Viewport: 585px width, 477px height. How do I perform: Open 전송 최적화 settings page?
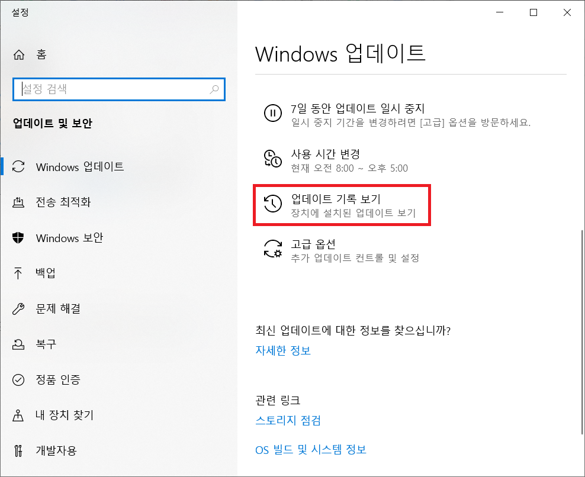pyautogui.click(x=118, y=202)
